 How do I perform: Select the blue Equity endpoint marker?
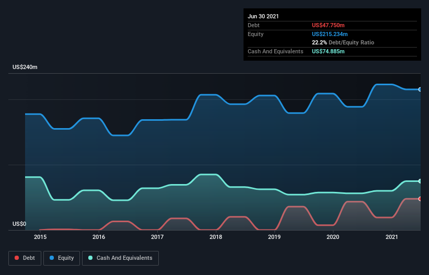[420, 89]
